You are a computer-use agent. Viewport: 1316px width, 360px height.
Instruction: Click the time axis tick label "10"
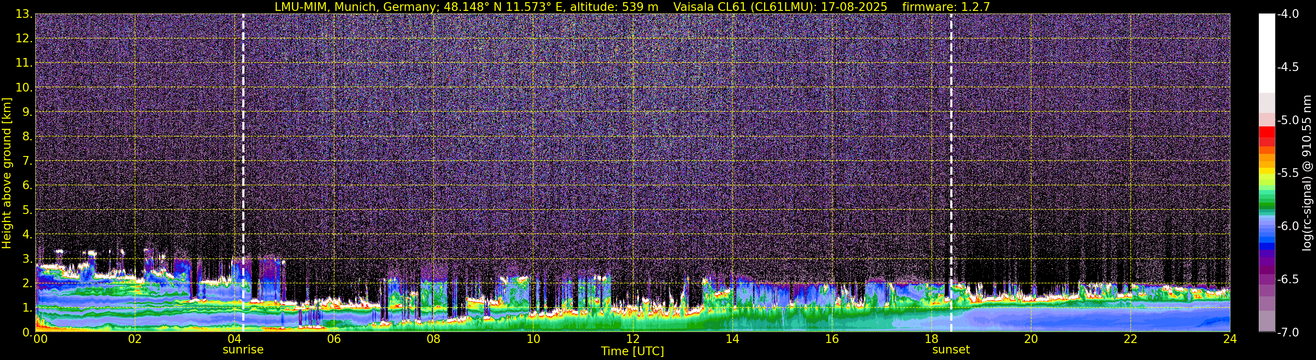533,339
